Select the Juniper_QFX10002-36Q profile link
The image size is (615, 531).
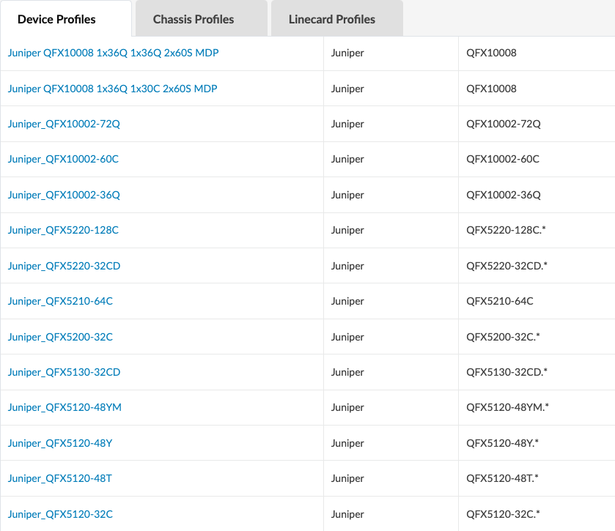[x=64, y=195]
